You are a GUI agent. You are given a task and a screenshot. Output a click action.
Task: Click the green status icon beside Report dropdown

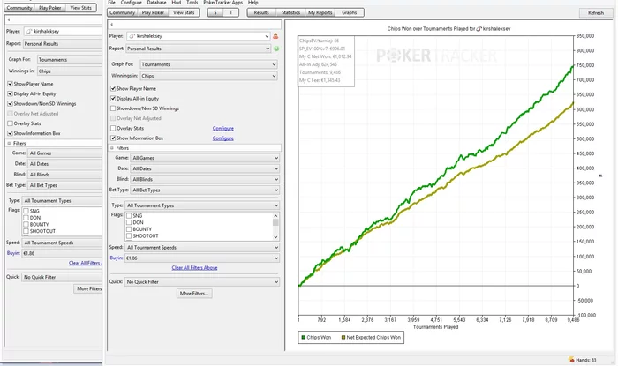(276, 49)
